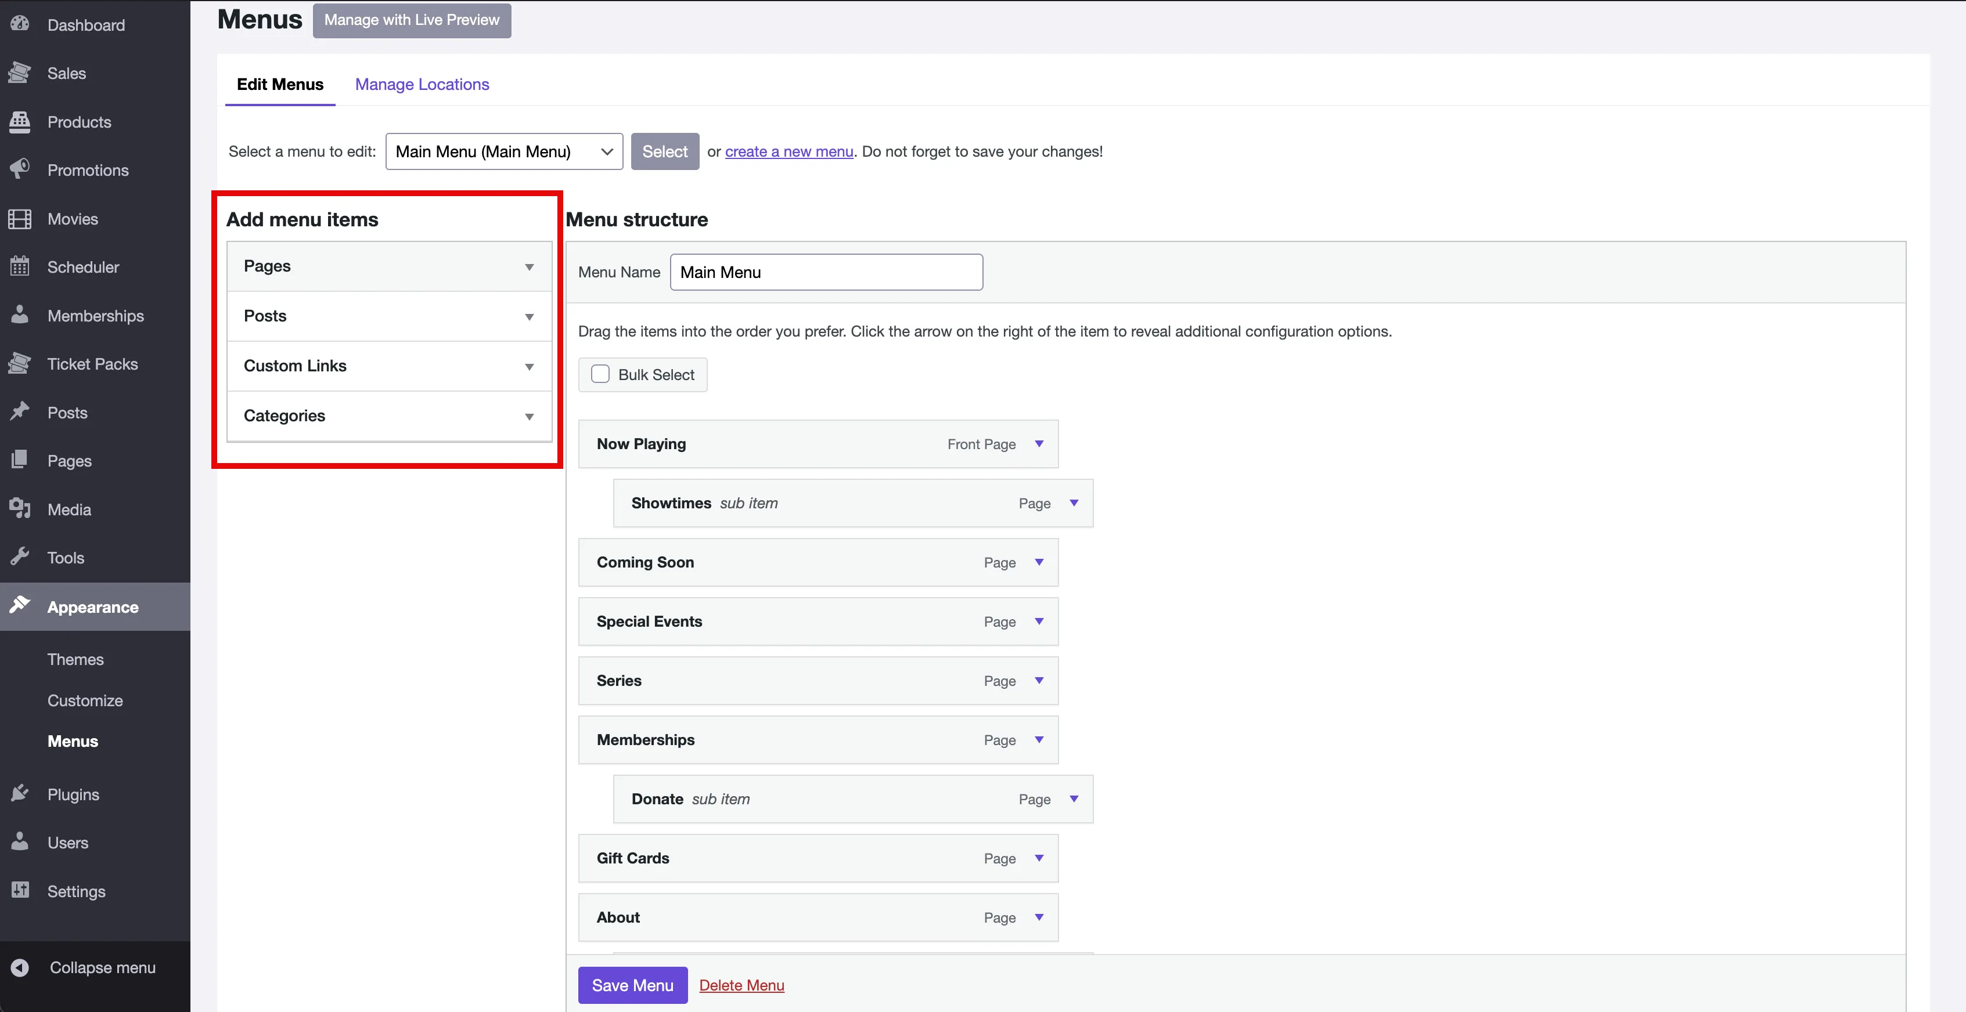
Task: Expand the Categories section arrow
Action: (x=529, y=417)
